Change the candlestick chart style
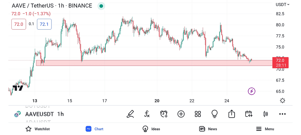This screenshot has height=135, width=301. (x=266, y=114)
